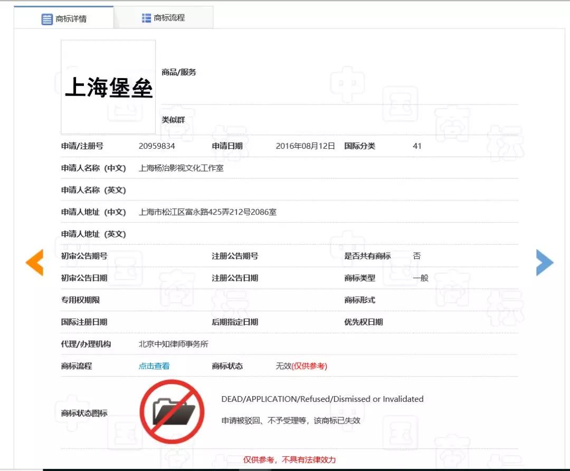
Task: Click the list icon on the 商标详情 tab
Action: tap(47, 19)
